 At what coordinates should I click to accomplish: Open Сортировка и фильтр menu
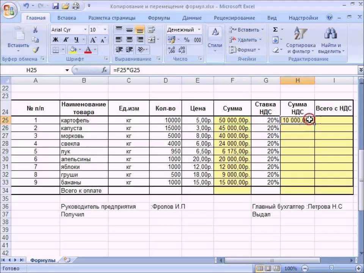(x=301, y=40)
